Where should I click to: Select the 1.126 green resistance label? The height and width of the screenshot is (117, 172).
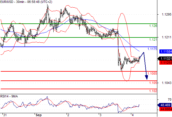[153, 26]
